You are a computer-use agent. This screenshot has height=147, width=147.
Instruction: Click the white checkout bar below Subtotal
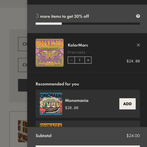[88, 146]
